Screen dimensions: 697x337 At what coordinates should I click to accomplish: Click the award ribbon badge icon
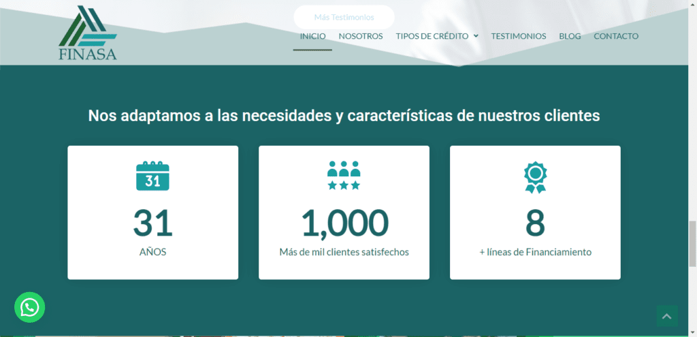click(x=535, y=177)
